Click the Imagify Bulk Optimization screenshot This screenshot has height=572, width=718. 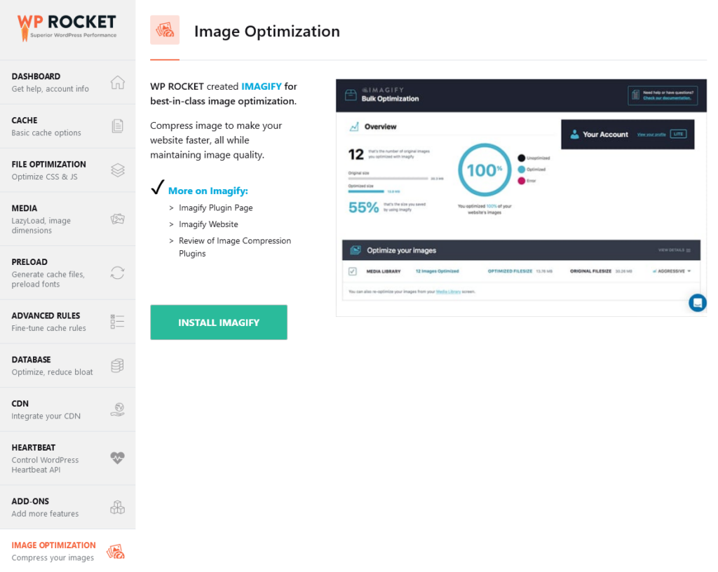coord(521,198)
